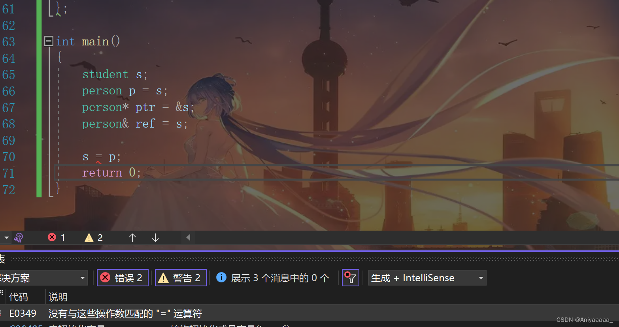Click line number 62 in the margin
The height and width of the screenshot is (327, 619).
click(x=9, y=26)
